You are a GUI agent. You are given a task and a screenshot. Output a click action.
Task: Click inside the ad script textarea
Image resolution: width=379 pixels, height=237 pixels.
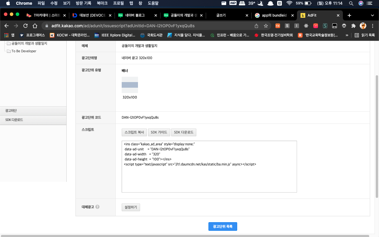click(x=209, y=166)
